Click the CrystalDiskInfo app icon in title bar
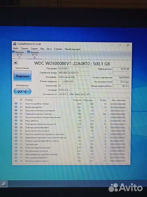This screenshot has height=197, width=147. click(x=15, y=44)
